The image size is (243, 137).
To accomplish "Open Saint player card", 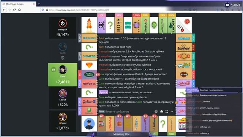I will pyautogui.click(x=63, y=121).
